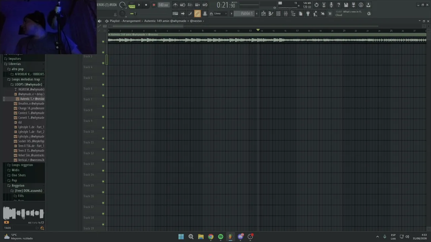Stop playback in the transport bar
The width and height of the screenshot is (431, 242).
(x=146, y=5)
